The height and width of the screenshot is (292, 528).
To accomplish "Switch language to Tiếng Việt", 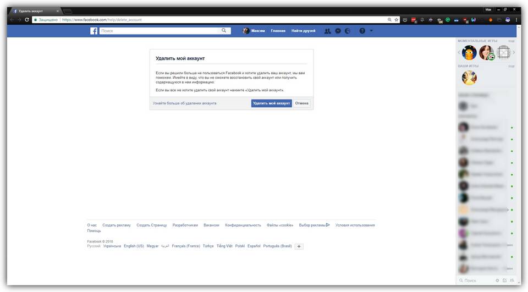I will (x=224, y=246).
